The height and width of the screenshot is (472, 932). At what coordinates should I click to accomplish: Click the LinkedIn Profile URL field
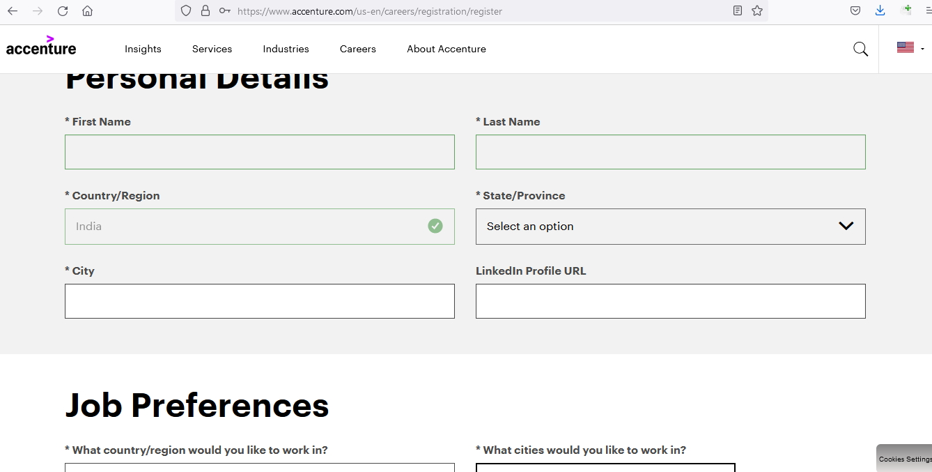670,301
